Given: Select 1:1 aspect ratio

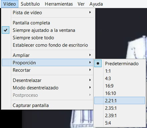Looking at the screenshot, I should click(x=120, y=71).
